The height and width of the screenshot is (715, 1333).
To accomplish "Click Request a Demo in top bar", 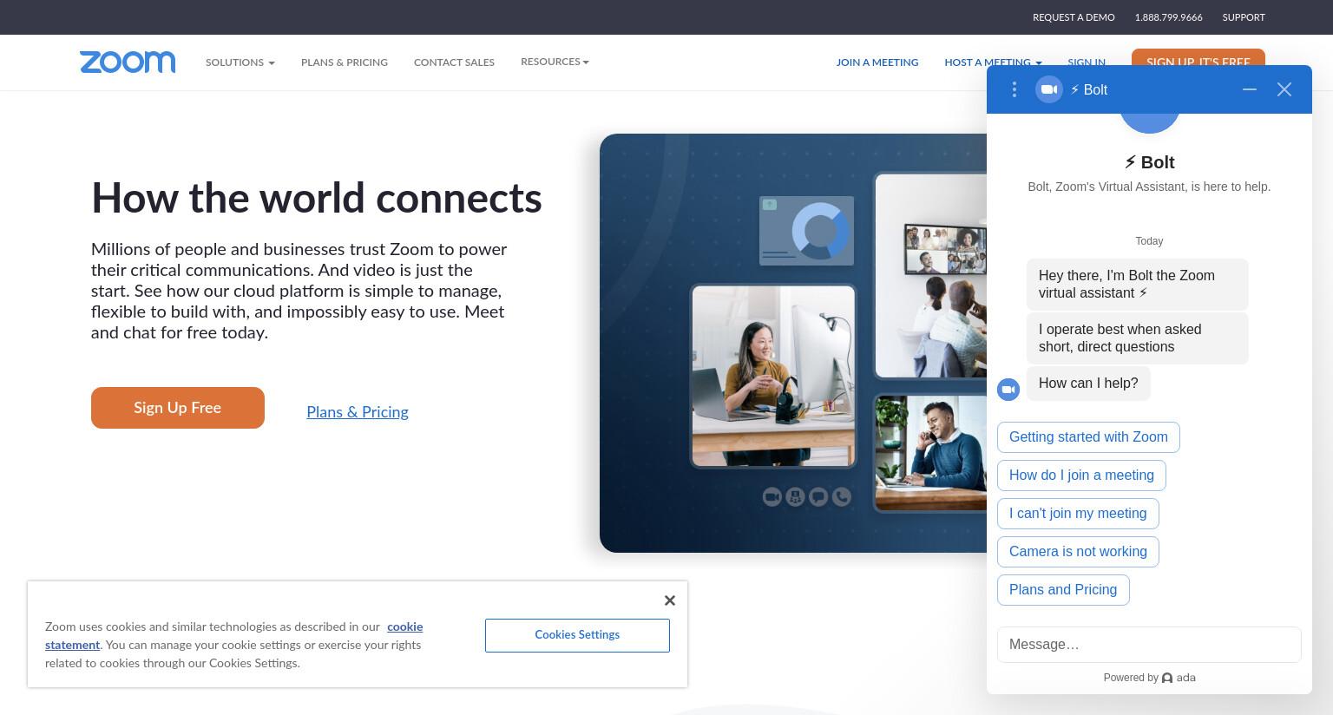I will pyautogui.click(x=1074, y=17).
